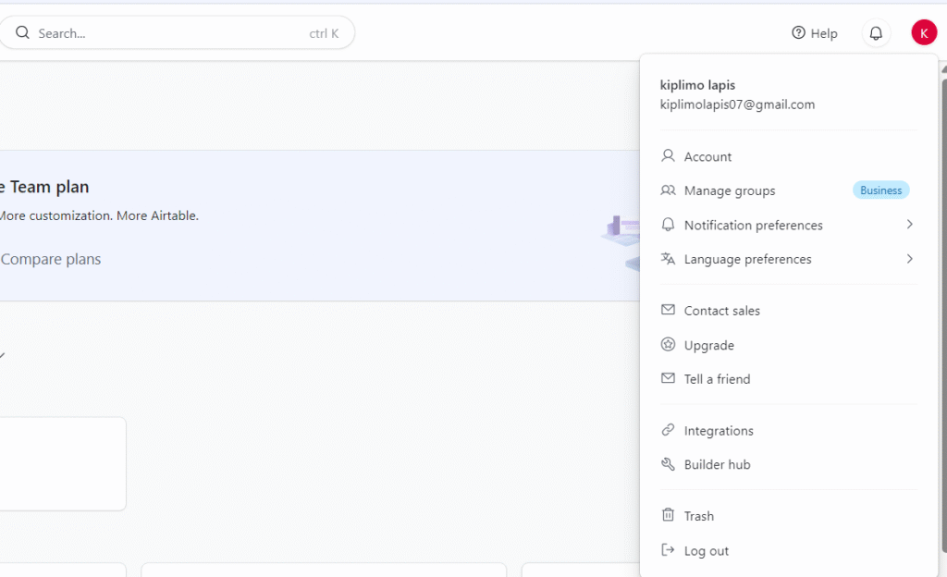Click the Business badge next to Manage groups

(879, 190)
